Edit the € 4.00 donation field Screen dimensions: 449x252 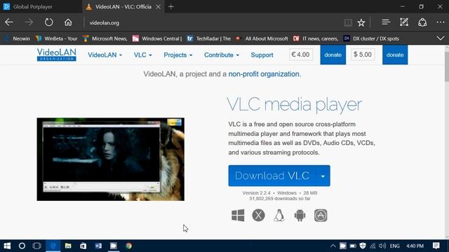click(301, 55)
